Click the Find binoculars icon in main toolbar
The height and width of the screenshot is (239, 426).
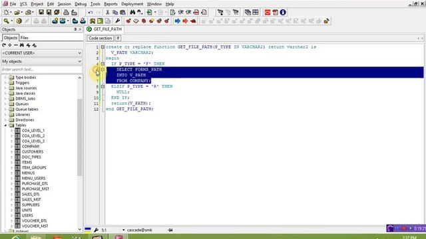coord(132,12)
